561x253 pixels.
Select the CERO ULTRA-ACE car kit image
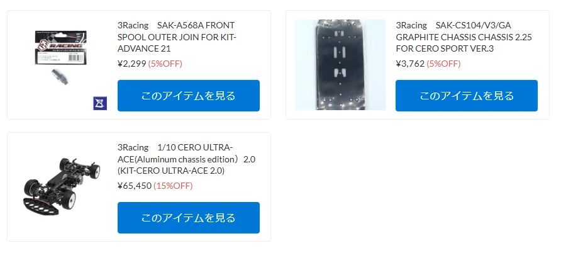click(x=62, y=186)
